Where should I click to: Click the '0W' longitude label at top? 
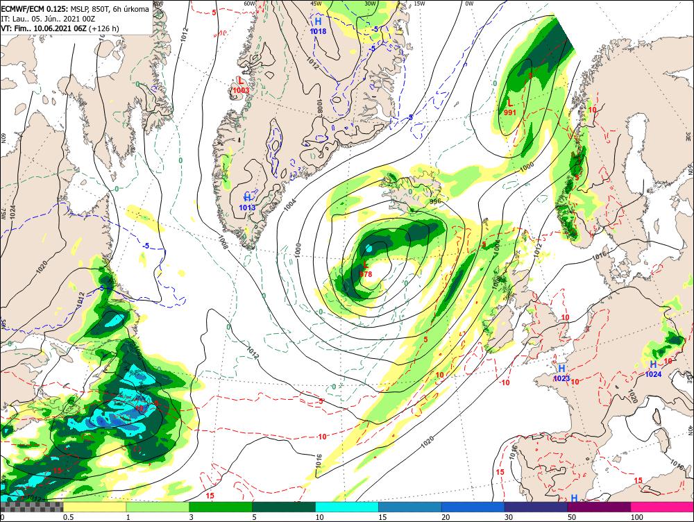(x=469, y=3)
